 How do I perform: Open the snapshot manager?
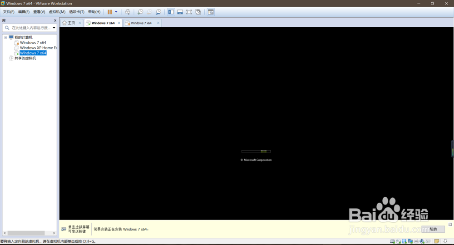pos(158,12)
